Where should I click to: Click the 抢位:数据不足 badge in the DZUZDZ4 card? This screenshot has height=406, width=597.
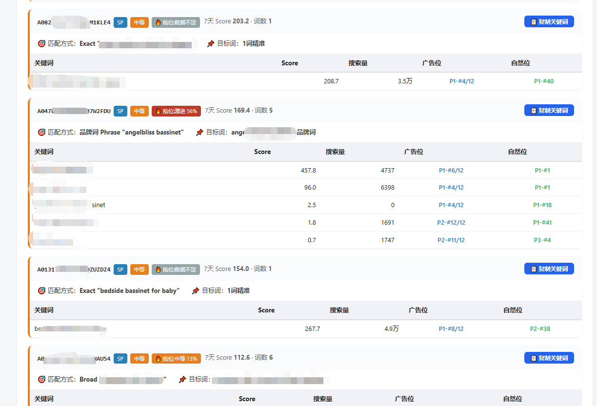(176, 270)
